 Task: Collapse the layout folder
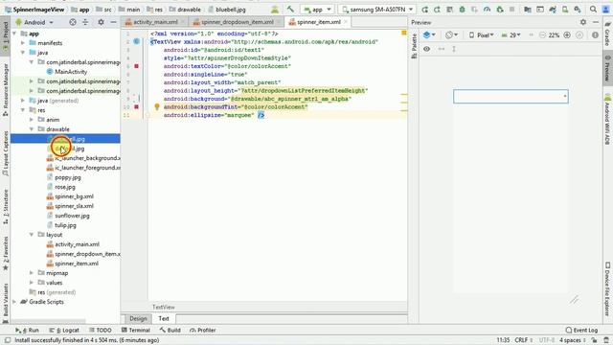coord(32,235)
